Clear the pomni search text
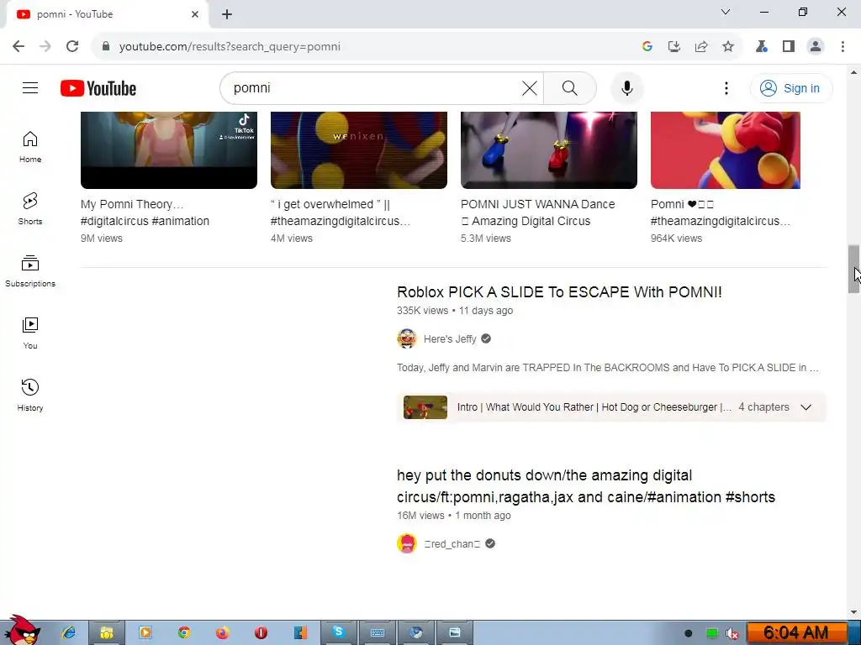The image size is (861, 645). pos(530,87)
